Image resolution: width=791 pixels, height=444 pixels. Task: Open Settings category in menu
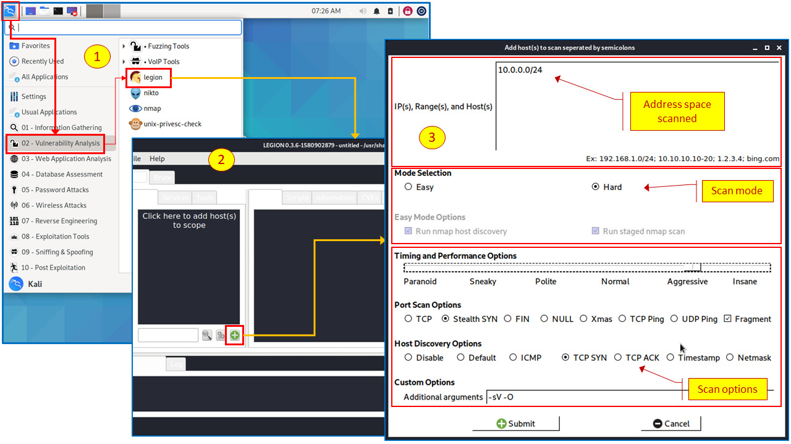[x=28, y=96]
